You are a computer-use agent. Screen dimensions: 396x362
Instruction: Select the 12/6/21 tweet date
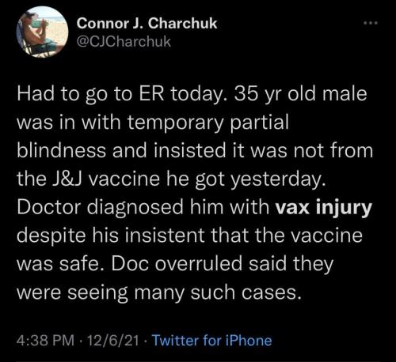pos(112,340)
